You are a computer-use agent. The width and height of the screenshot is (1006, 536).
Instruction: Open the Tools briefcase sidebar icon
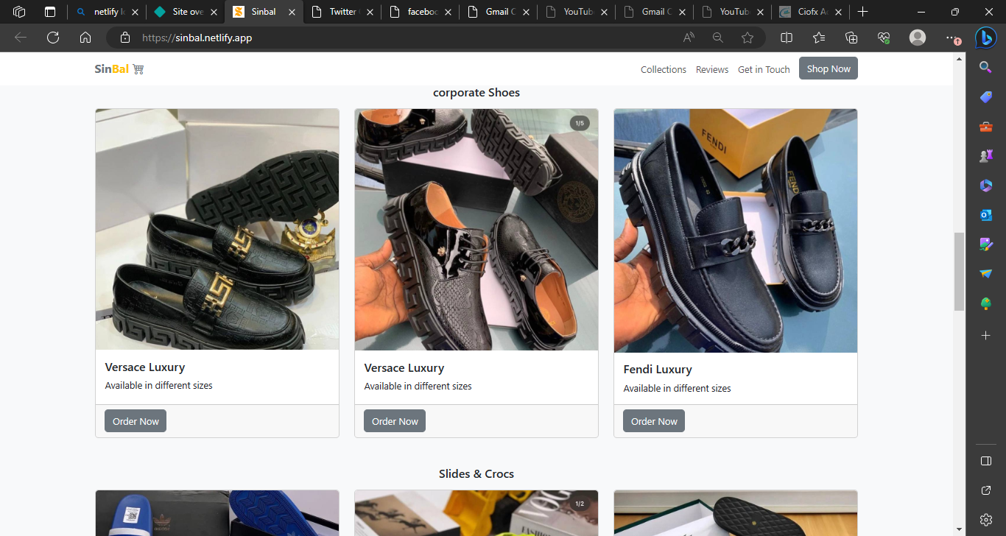click(985, 127)
